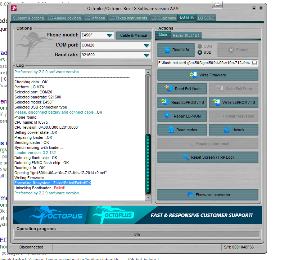Click the "Loader version: 3.2.132" log line
Image resolution: width=302 pixels, height=260 pixels.
coord(35,153)
